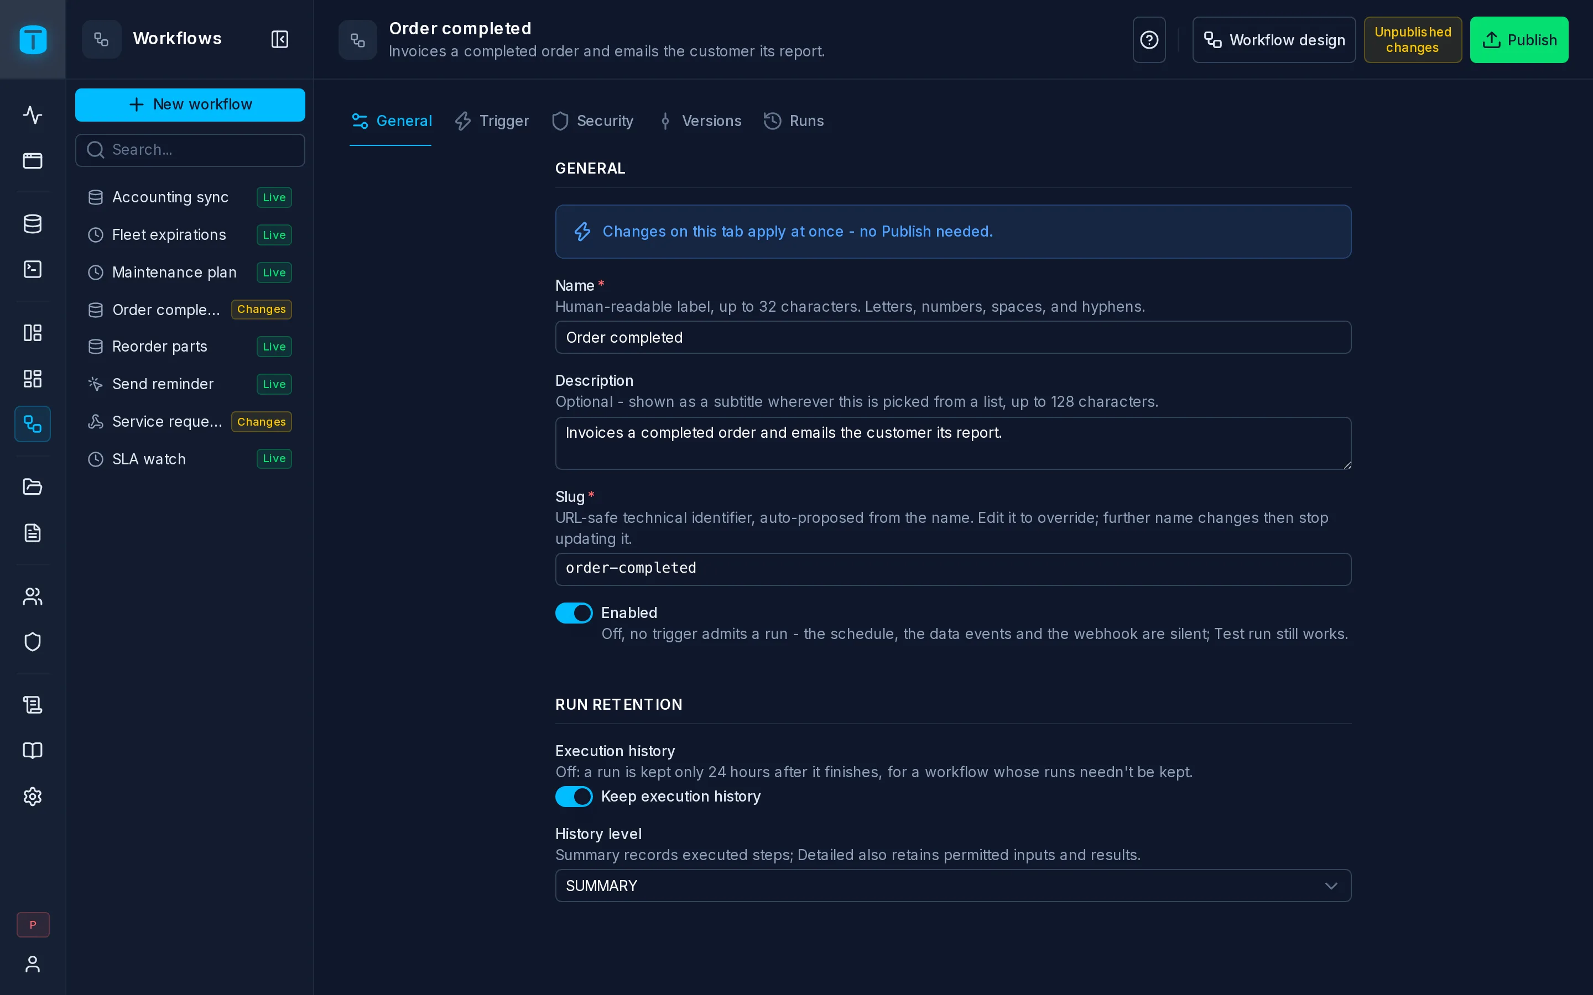Image resolution: width=1593 pixels, height=995 pixels.
Task: Switch to the Versions tab
Action: click(x=700, y=121)
